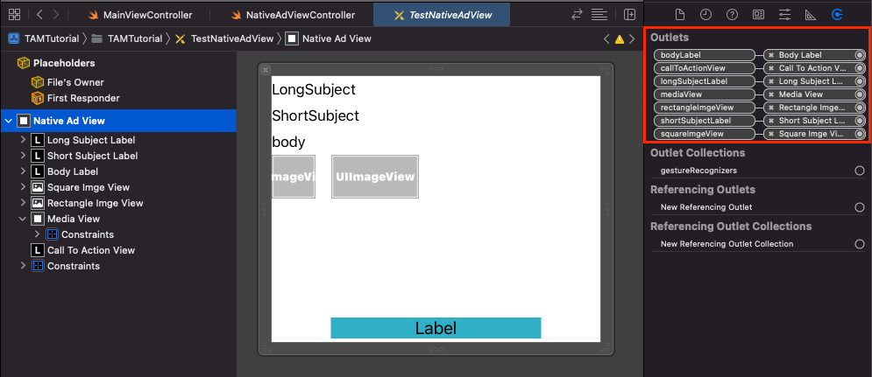Select the rectangle UIImageView on canvas

click(375, 177)
